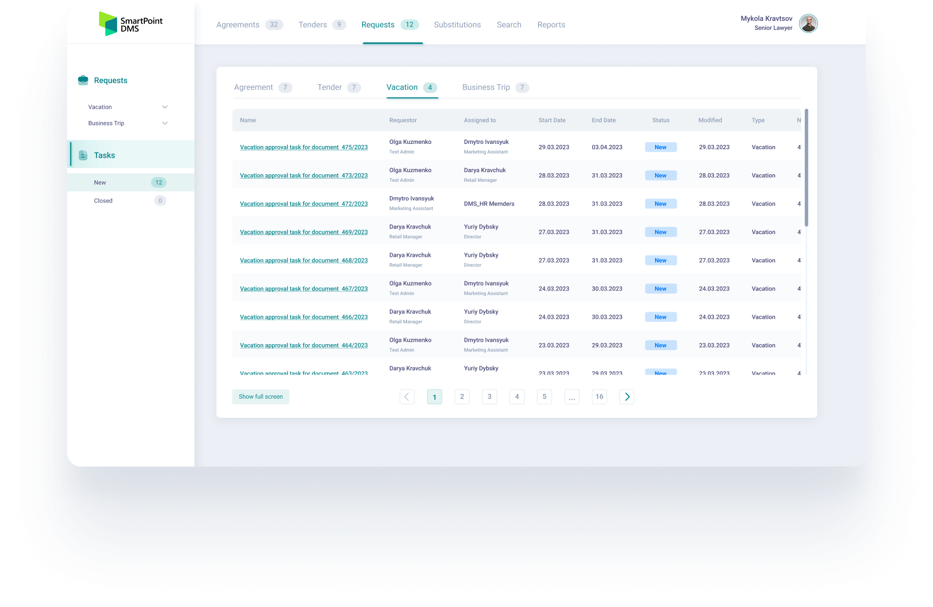Click the "32" counter beside Agreements
Viewport: 933px width, 607px height.
275,25
